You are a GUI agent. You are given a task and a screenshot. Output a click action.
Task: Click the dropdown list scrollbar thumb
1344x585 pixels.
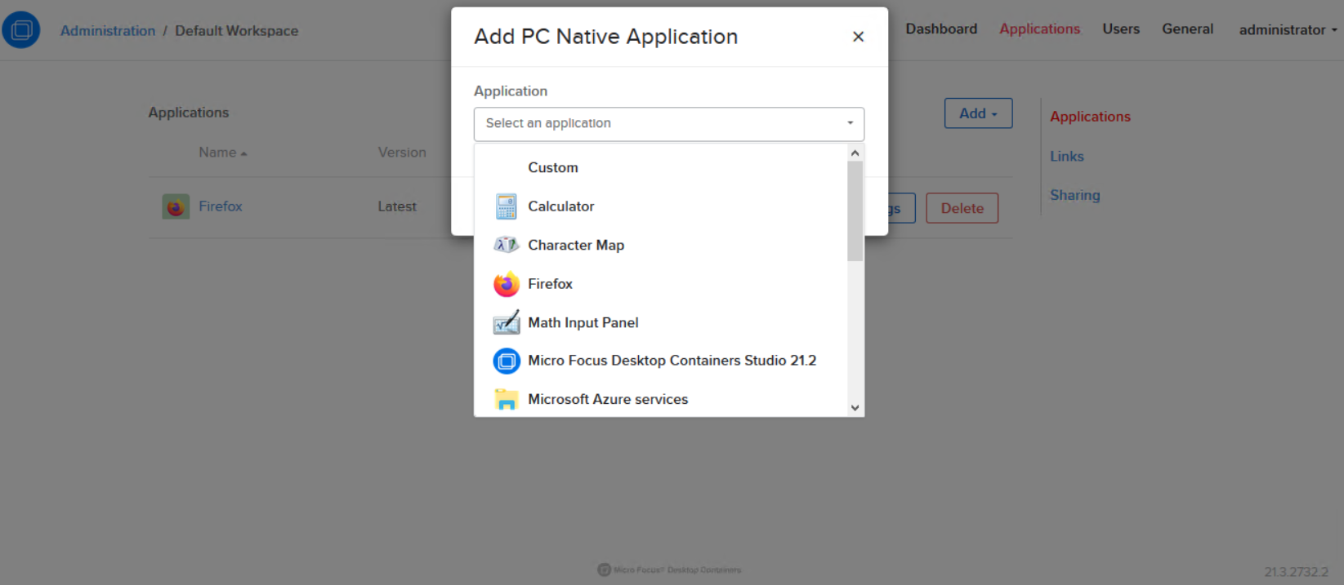click(x=855, y=211)
